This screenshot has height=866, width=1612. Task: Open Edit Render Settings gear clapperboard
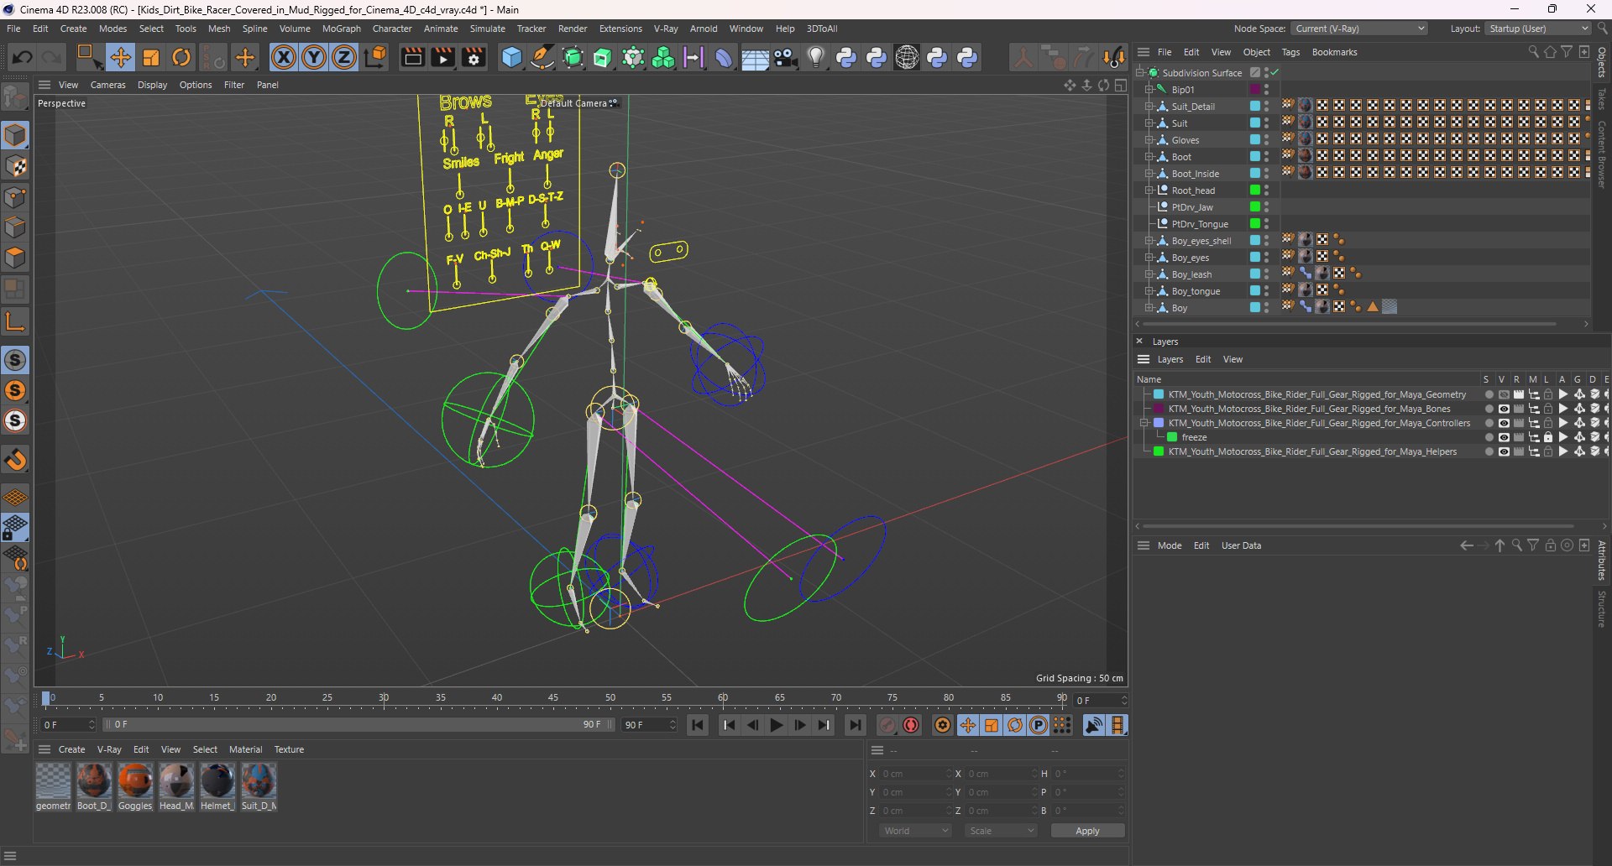click(x=474, y=57)
